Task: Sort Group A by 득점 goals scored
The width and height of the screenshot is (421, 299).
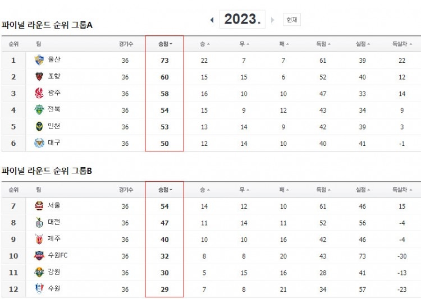Action: click(323, 44)
